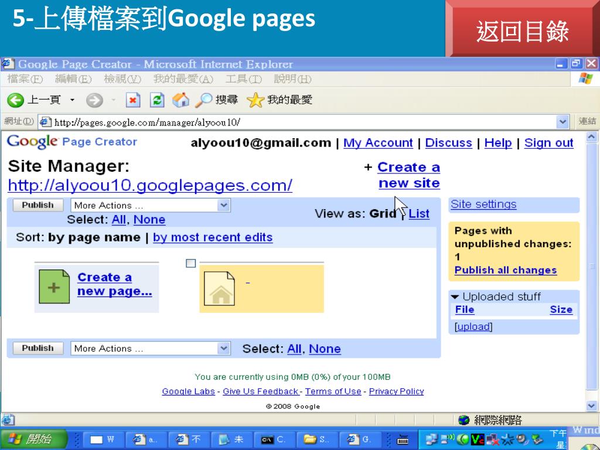Click the Internet zone globe icon (網際網路)
This screenshot has width=600, height=450.
tap(464, 420)
